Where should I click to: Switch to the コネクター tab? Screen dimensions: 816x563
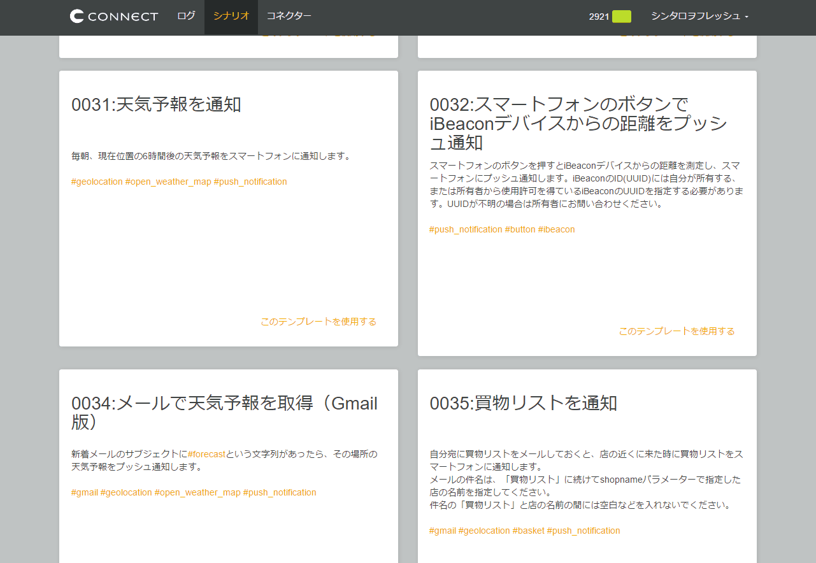click(289, 16)
